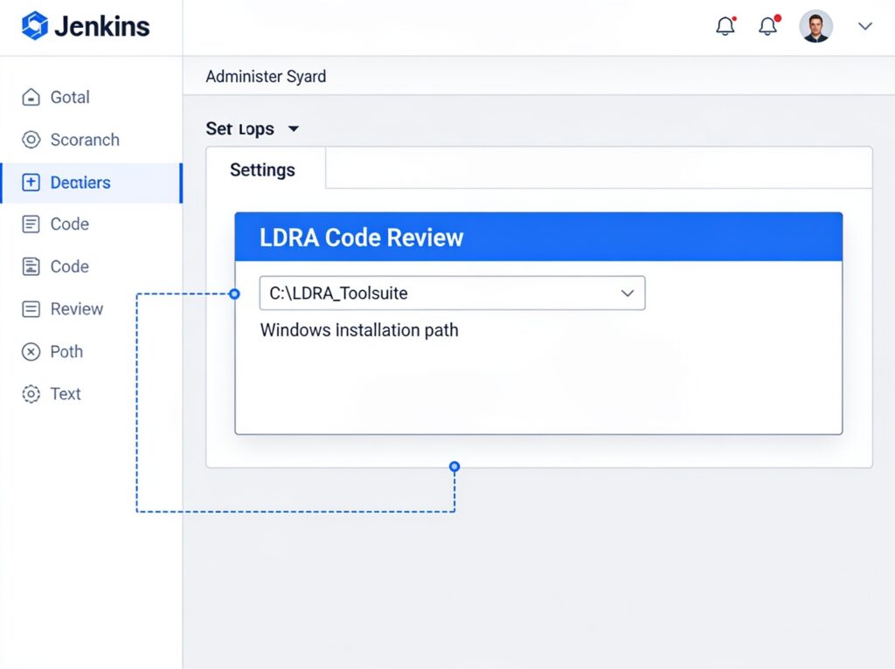Screen dimensions: 895x669
Task: Click the user profile avatar
Action: pos(815,25)
